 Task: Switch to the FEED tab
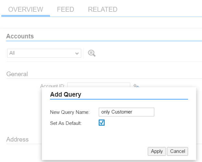66,9
